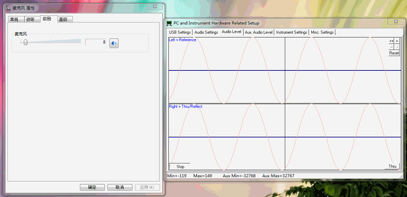407x197 pixels.
Task: Select the 级别 tab
Action: (x=49, y=19)
